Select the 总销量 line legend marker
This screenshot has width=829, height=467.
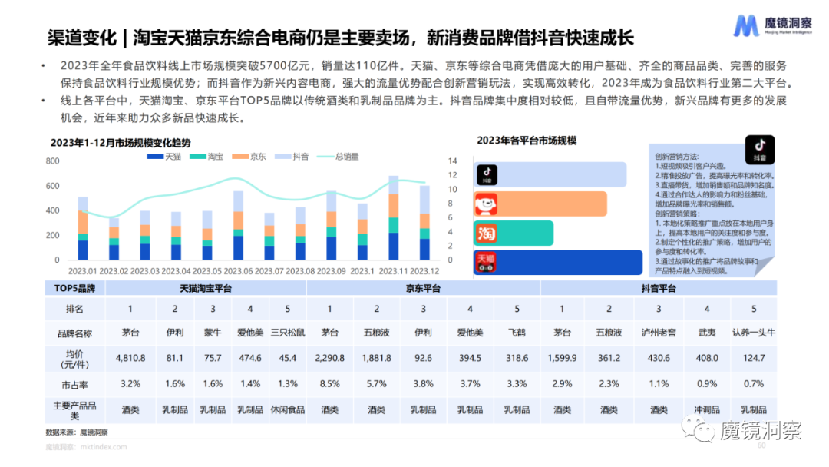click(325, 157)
